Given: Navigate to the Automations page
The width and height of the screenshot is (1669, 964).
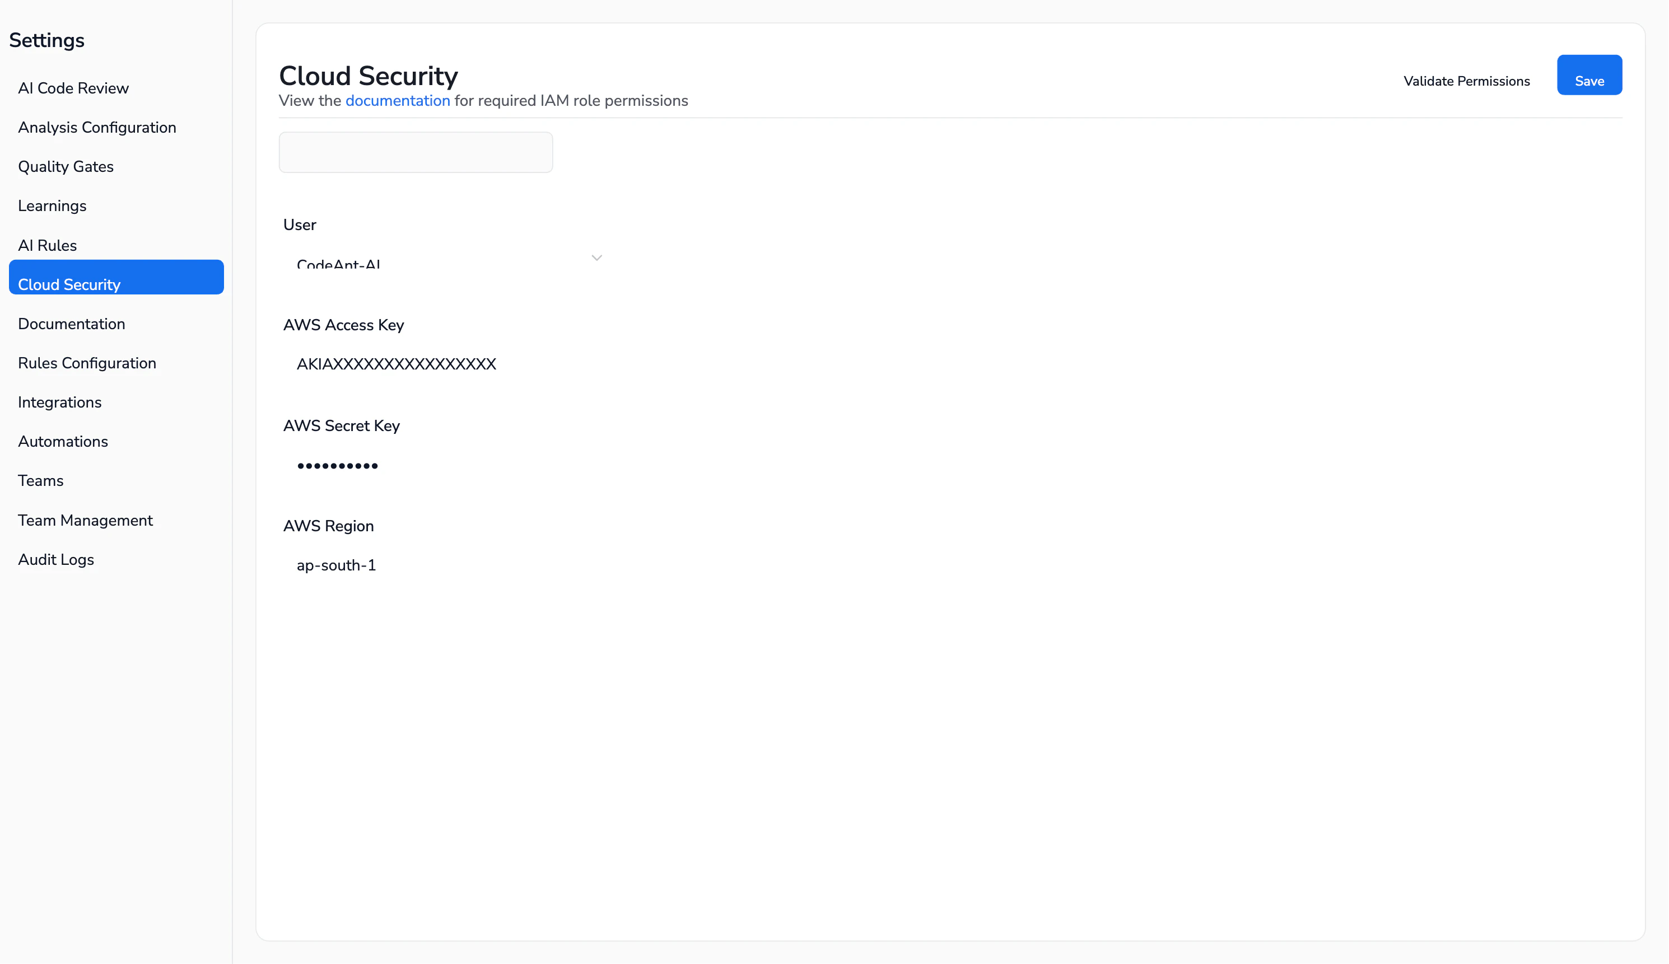Looking at the screenshot, I should 63,442.
